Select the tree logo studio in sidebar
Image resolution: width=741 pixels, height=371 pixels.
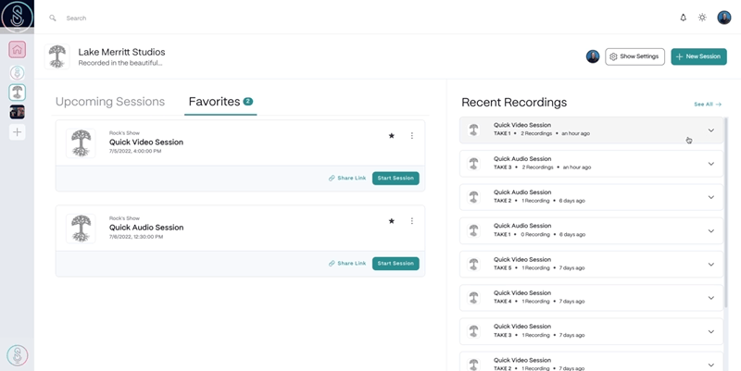(17, 92)
